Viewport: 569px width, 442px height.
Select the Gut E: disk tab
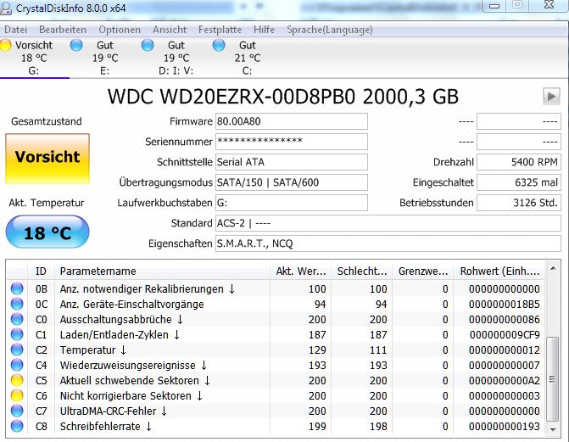coord(105,58)
